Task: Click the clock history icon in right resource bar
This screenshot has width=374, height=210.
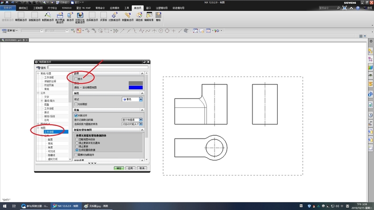Action: click(x=370, y=115)
